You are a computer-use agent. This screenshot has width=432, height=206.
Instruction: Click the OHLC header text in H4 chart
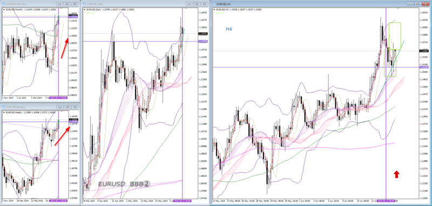coord(239,10)
